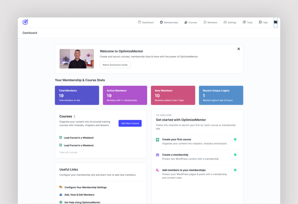Image resolution: width=298 pixels, height=204 pixels.
Task: Open second Lead Funnel in a Weekend course
Action: (x=79, y=145)
